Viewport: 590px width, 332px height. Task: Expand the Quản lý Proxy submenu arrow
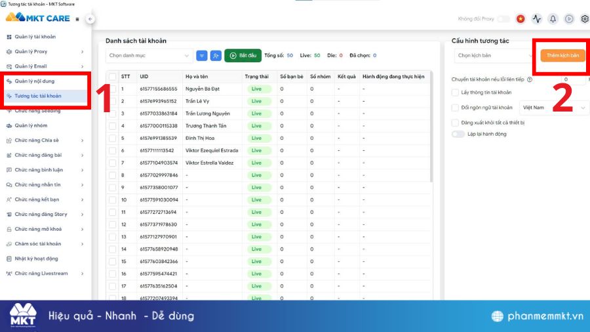[82, 52]
